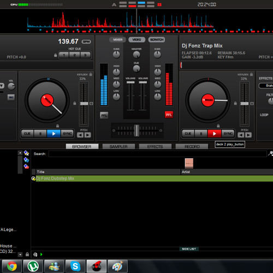The height and width of the screenshot is (273, 273).
Task: Click the crossfader handle
Action: [136, 130]
